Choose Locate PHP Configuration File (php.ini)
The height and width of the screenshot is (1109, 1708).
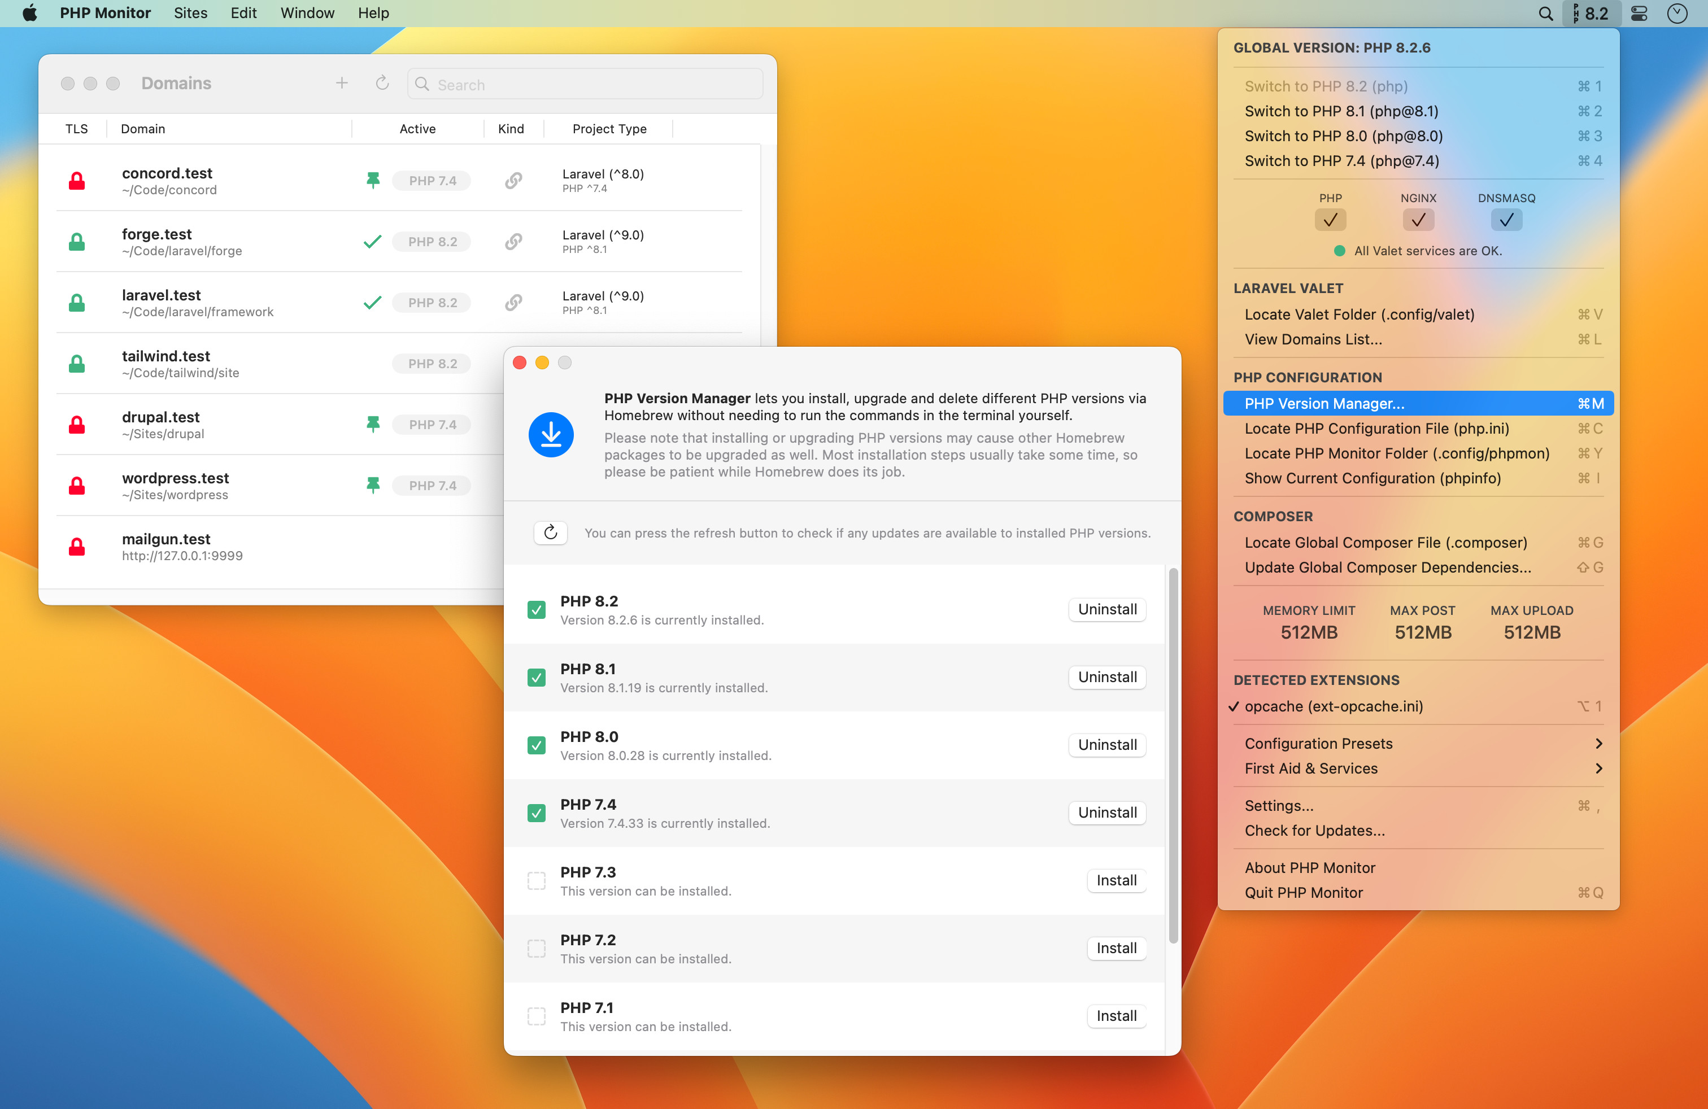click(x=1418, y=428)
